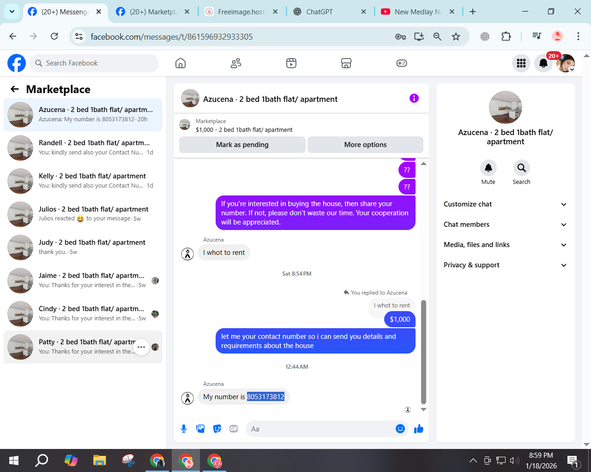Image resolution: width=591 pixels, height=472 pixels.
Task: Record a voice clip with microphone icon
Action: tap(184, 429)
